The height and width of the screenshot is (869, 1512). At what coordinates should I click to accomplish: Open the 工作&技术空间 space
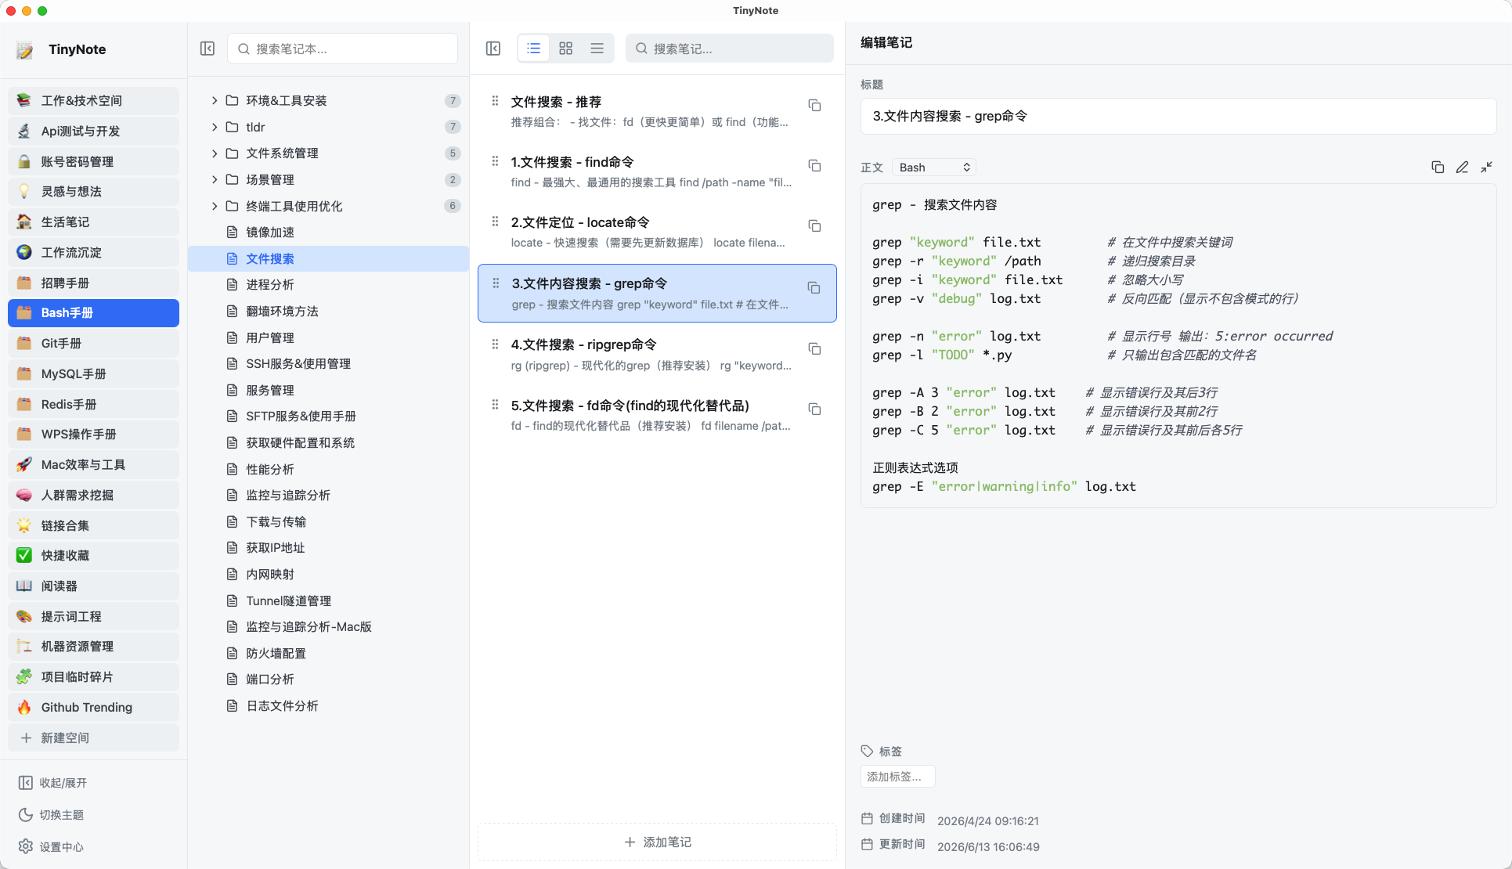[93, 100]
